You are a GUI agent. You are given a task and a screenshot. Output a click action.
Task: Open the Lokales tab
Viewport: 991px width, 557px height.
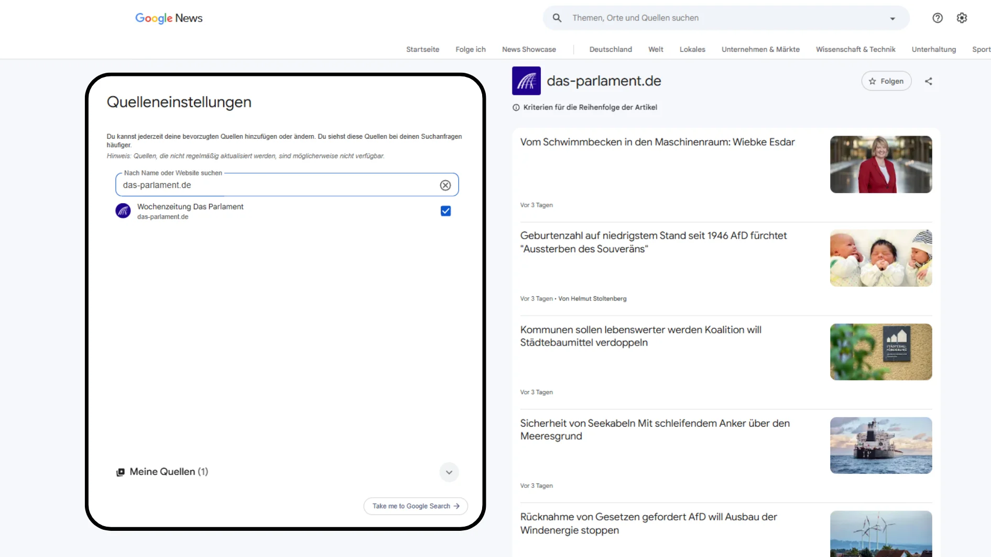tap(692, 49)
